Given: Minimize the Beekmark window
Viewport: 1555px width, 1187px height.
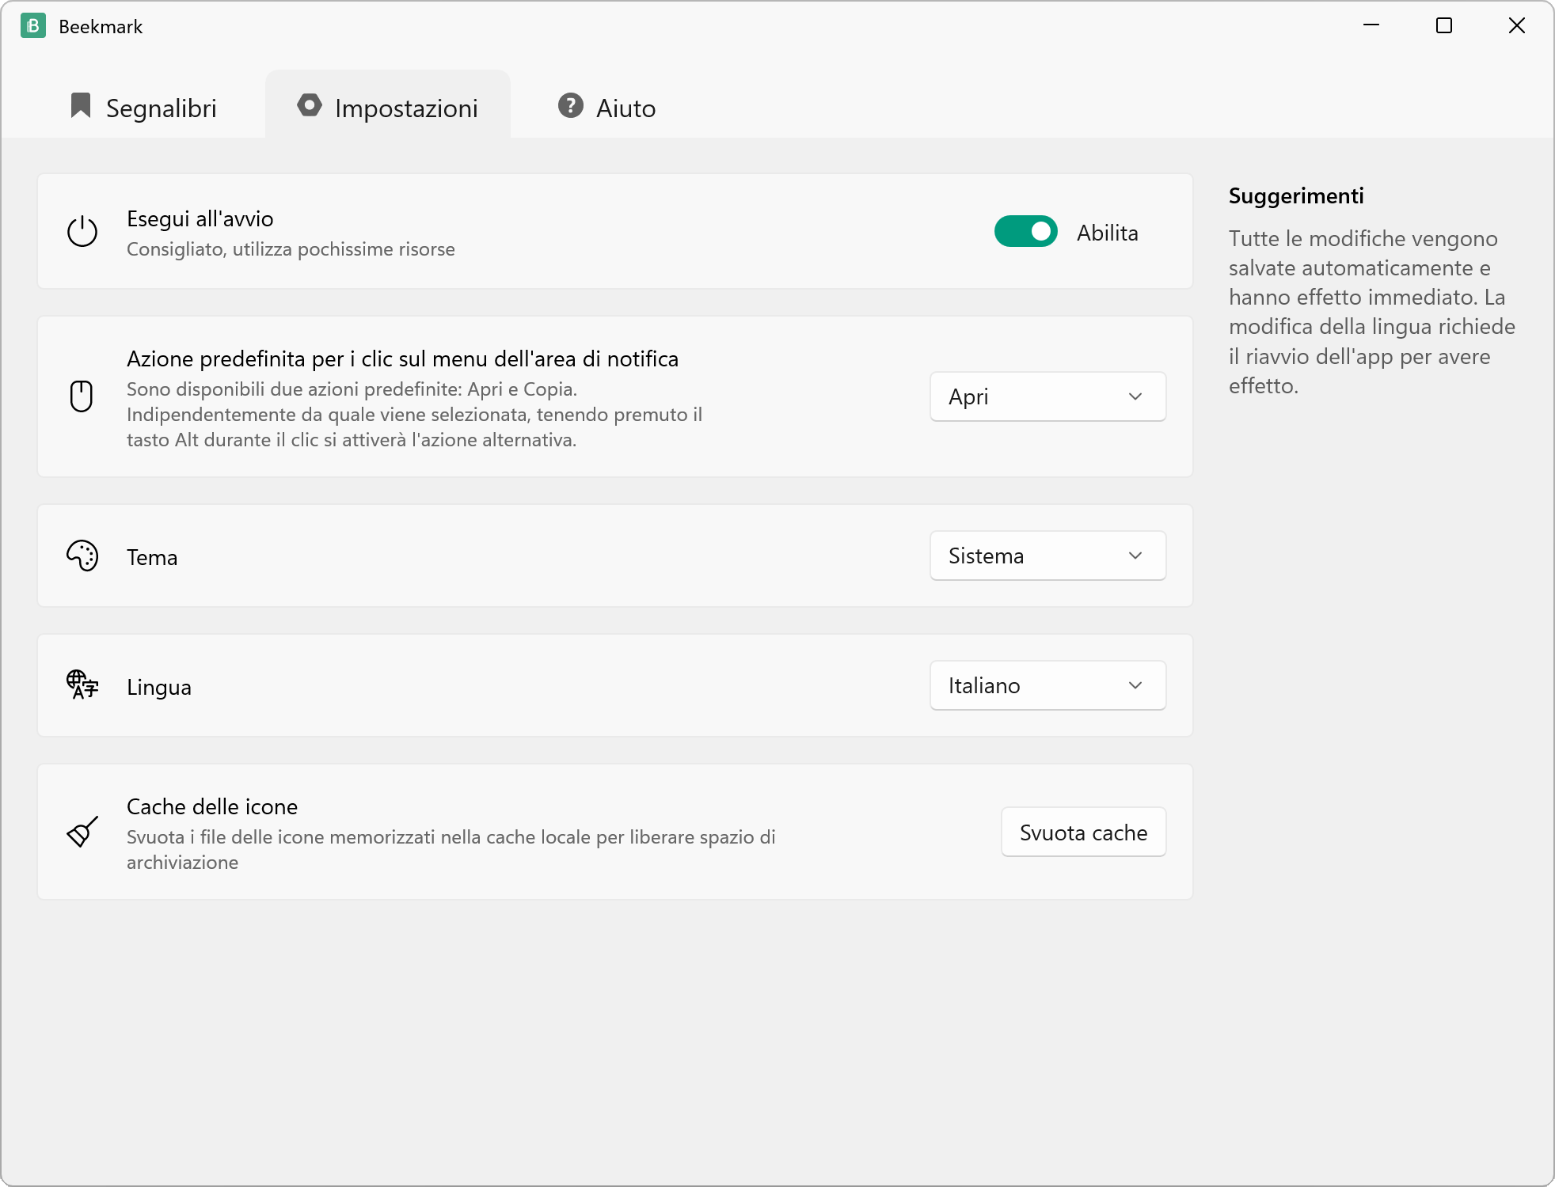Looking at the screenshot, I should 1371,25.
